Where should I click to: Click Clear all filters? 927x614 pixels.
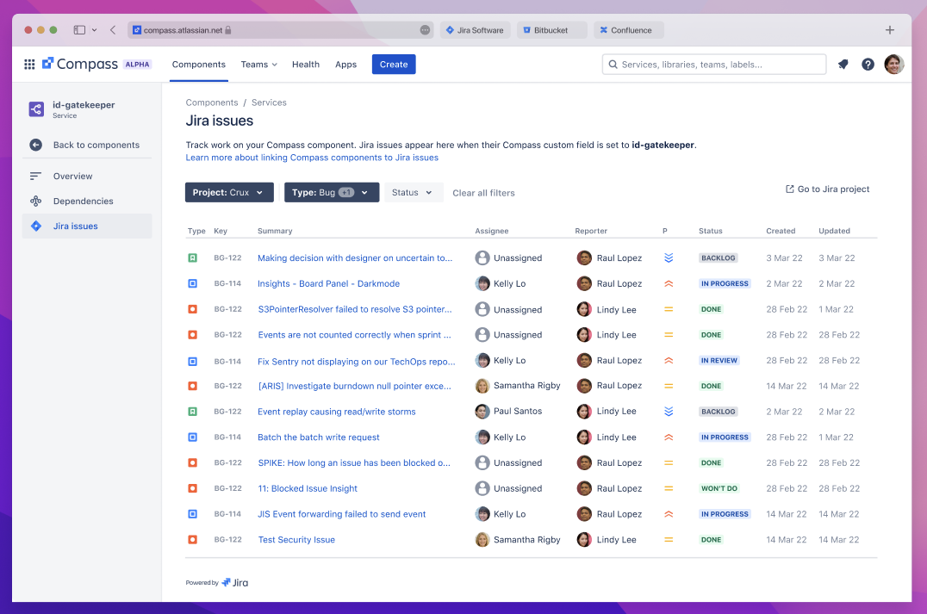tap(483, 193)
